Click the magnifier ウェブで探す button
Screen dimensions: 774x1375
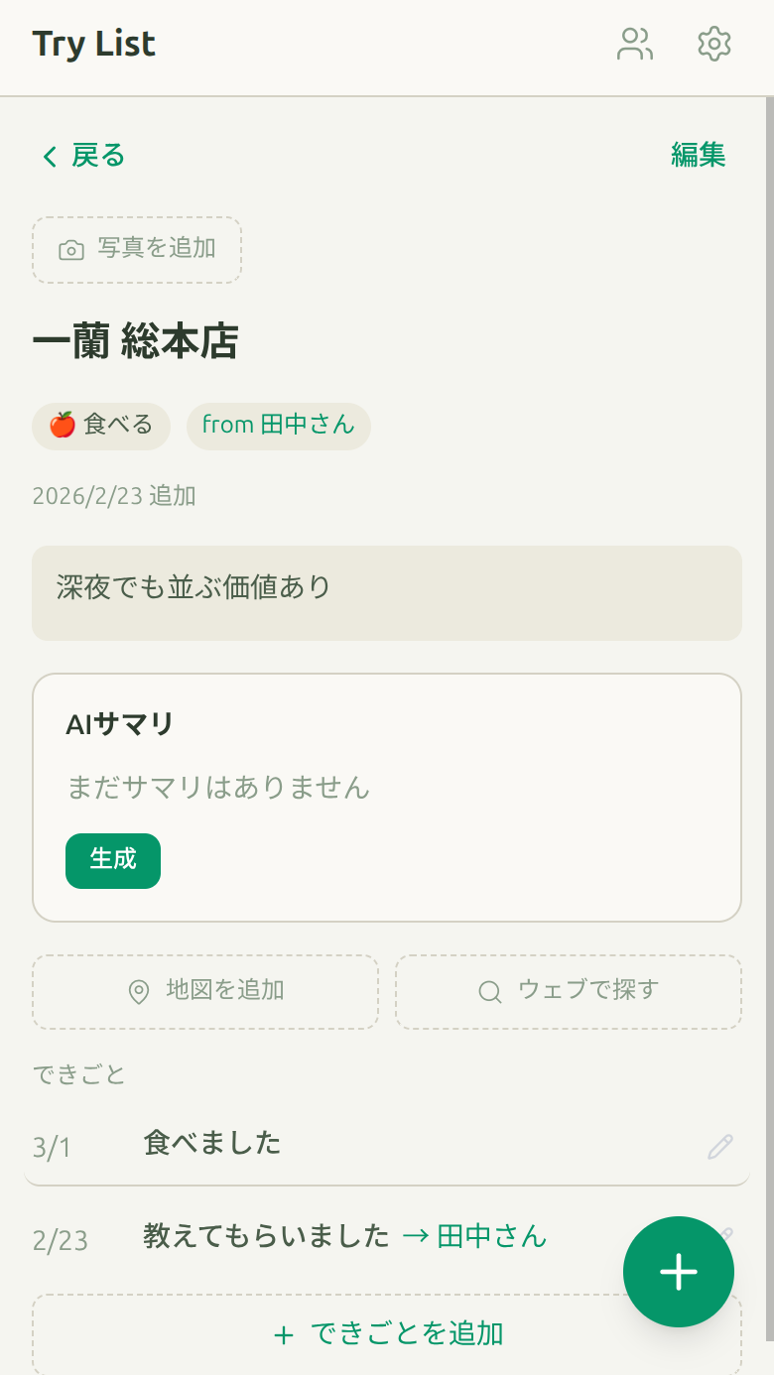[x=569, y=991]
